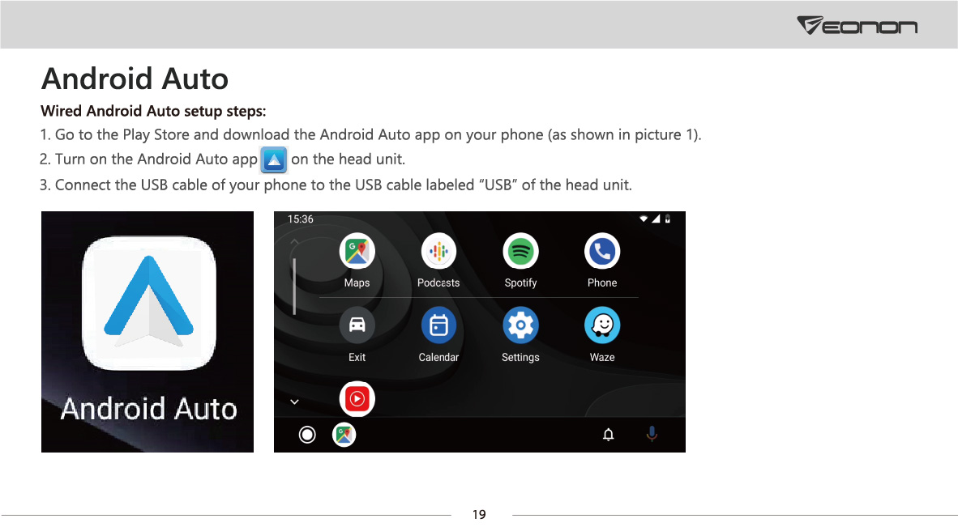The width and height of the screenshot is (958, 527).
Task: Click the "Android Auto" page heading
Action: 135,78
